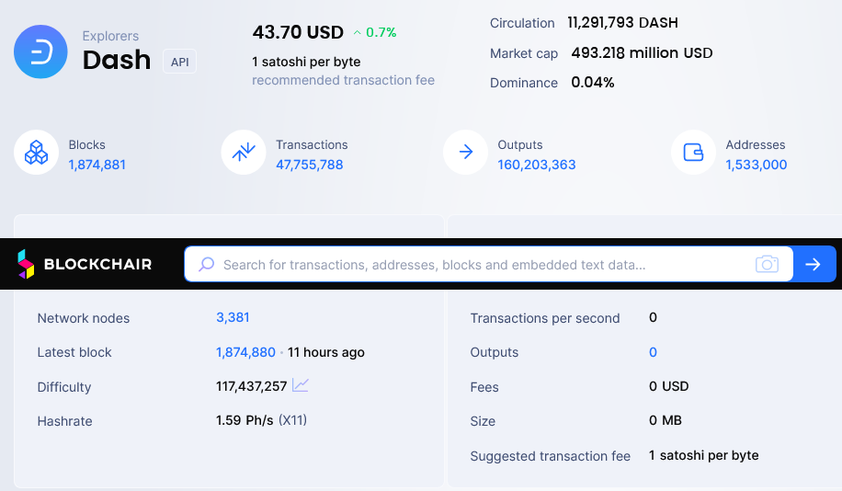842x491 pixels.
Task: Click the Blockchair logo icon
Action: pos(25,264)
